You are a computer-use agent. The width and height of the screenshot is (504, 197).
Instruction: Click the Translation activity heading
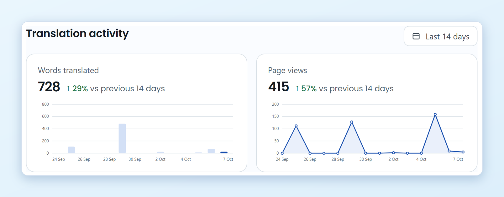click(x=77, y=34)
